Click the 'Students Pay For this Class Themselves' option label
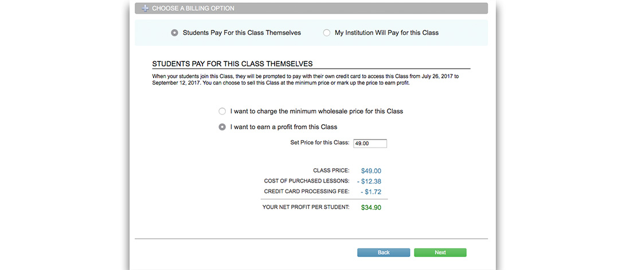Image resolution: width=626 pixels, height=270 pixels. (x=241, y=33)
